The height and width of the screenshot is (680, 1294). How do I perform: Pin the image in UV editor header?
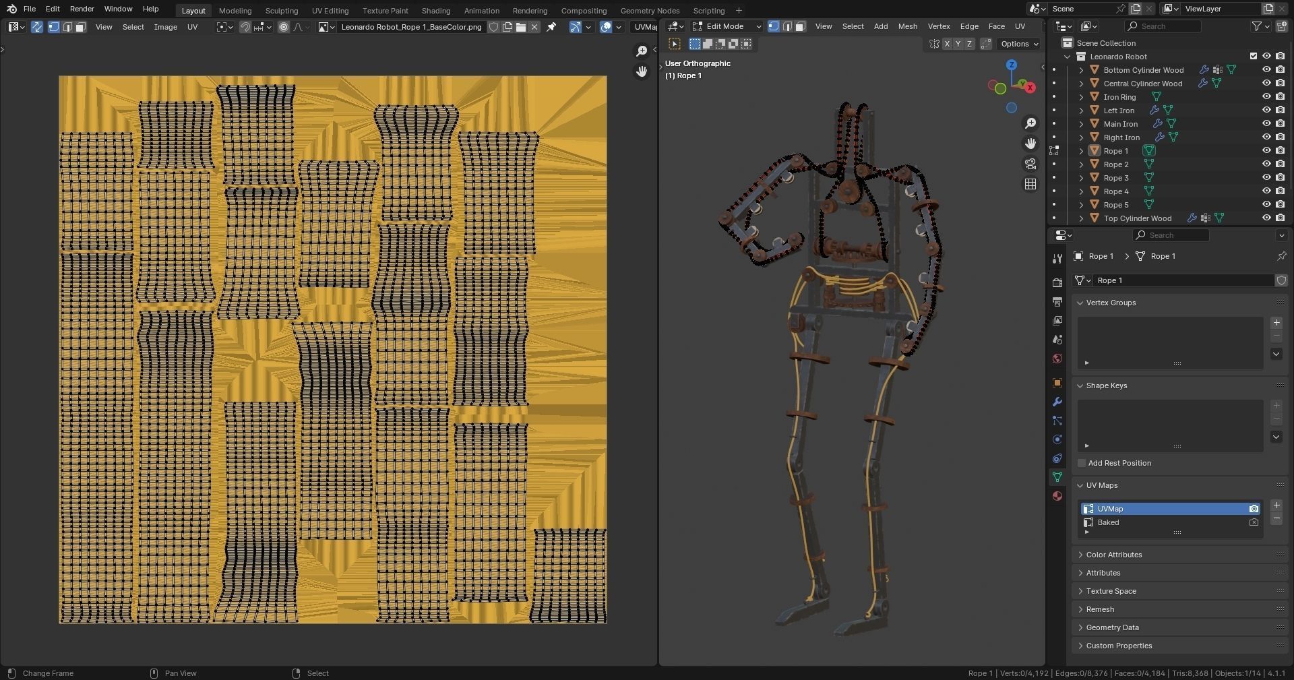tap(551, 27)
